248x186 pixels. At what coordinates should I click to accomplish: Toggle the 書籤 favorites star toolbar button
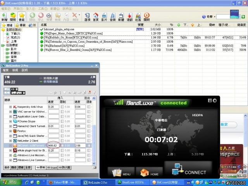tap(22, 17)
